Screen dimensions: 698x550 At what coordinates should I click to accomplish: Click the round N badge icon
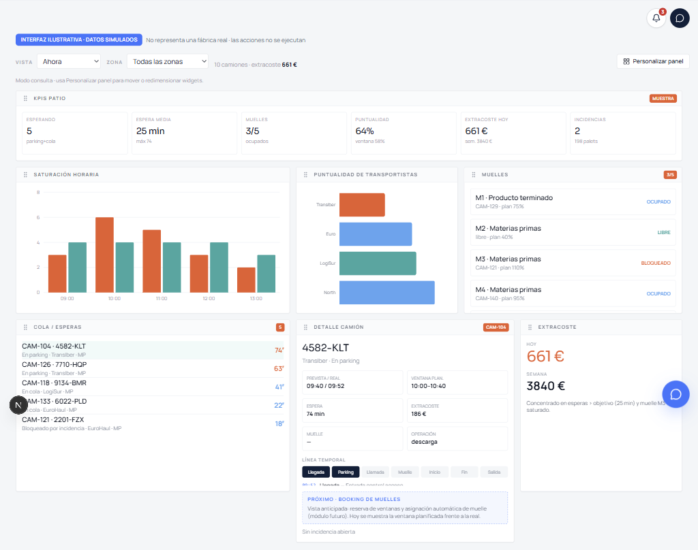(18, 405)
